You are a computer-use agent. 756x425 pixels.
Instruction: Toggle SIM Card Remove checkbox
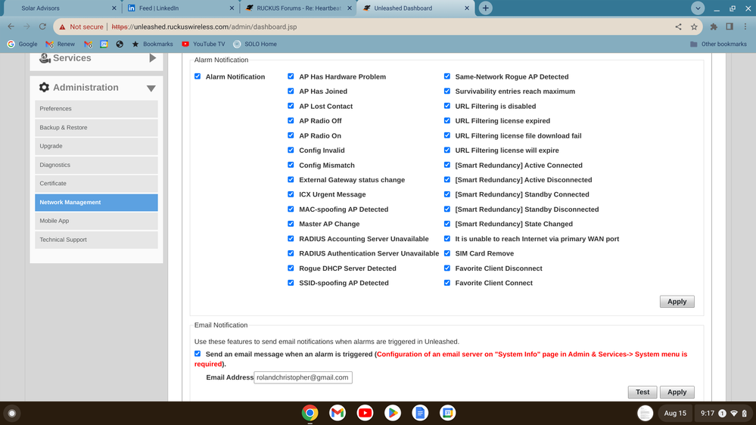(447, 253)
